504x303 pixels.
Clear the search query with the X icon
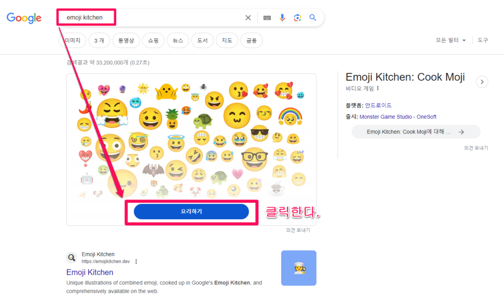pos(248,17)
